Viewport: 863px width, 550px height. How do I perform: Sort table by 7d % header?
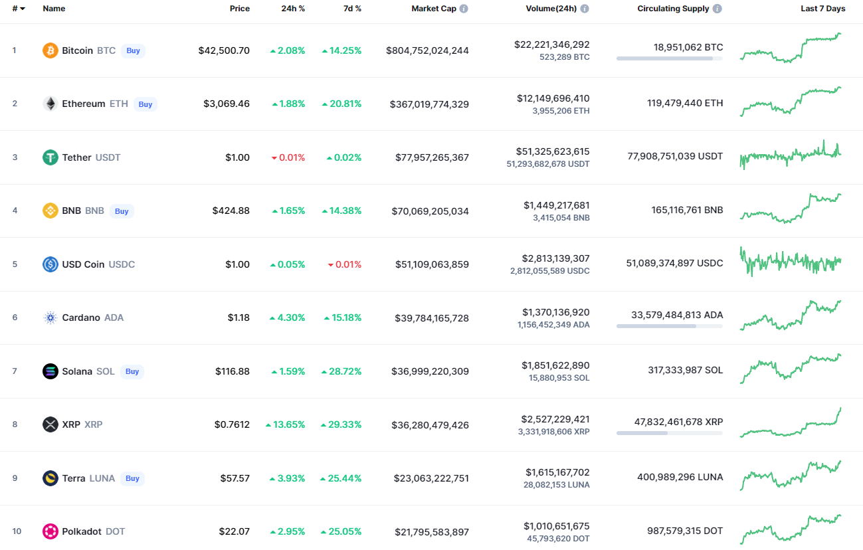(x=352, y=9)
